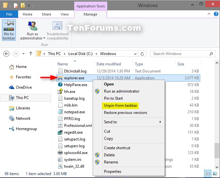Expand the Windows breadcrumb arrow
Viewport: 220px width, 178px height.
point(97,54)
